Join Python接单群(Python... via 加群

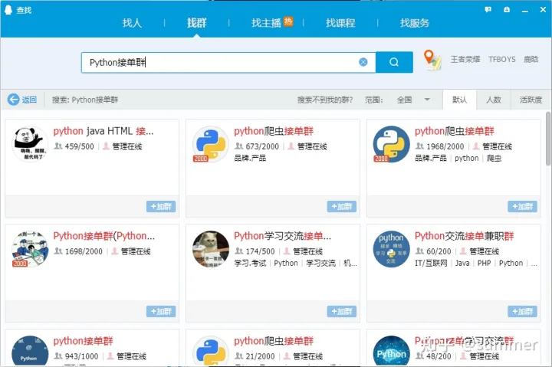click(161, 311)
